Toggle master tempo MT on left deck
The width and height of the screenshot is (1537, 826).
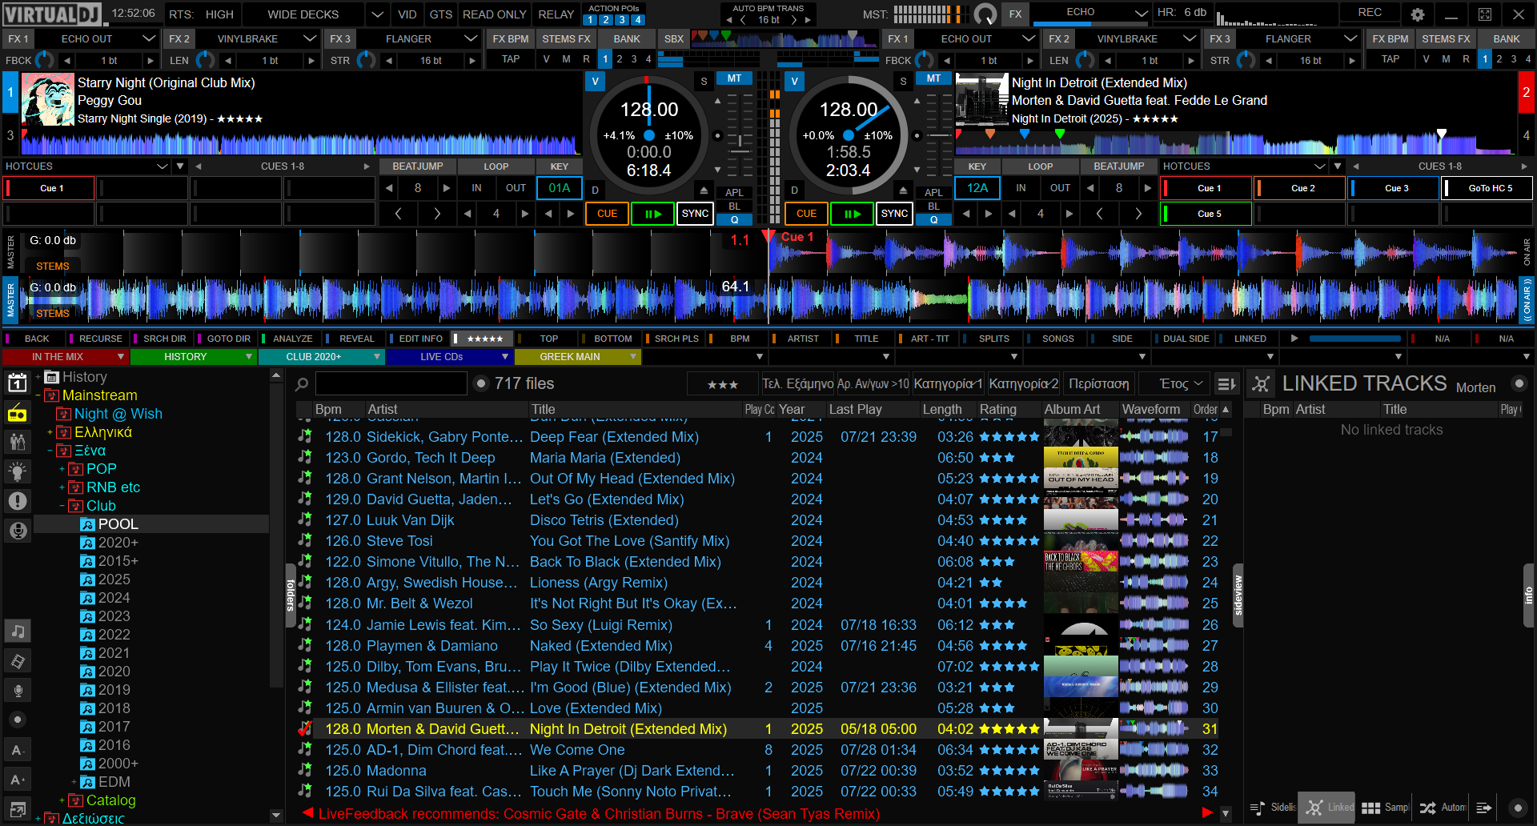point(733,78)
